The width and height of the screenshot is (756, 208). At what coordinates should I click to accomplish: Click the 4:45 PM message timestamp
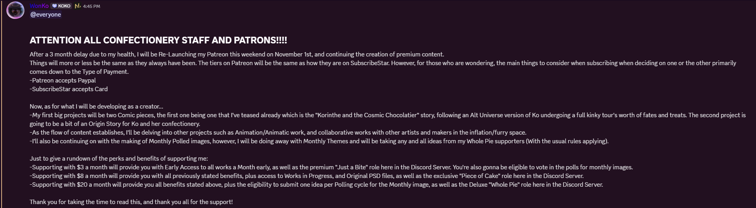91,6
